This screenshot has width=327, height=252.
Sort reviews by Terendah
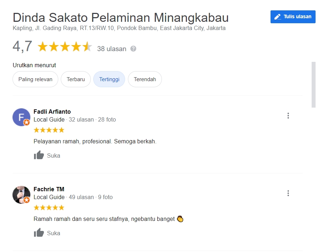[145, 79]
